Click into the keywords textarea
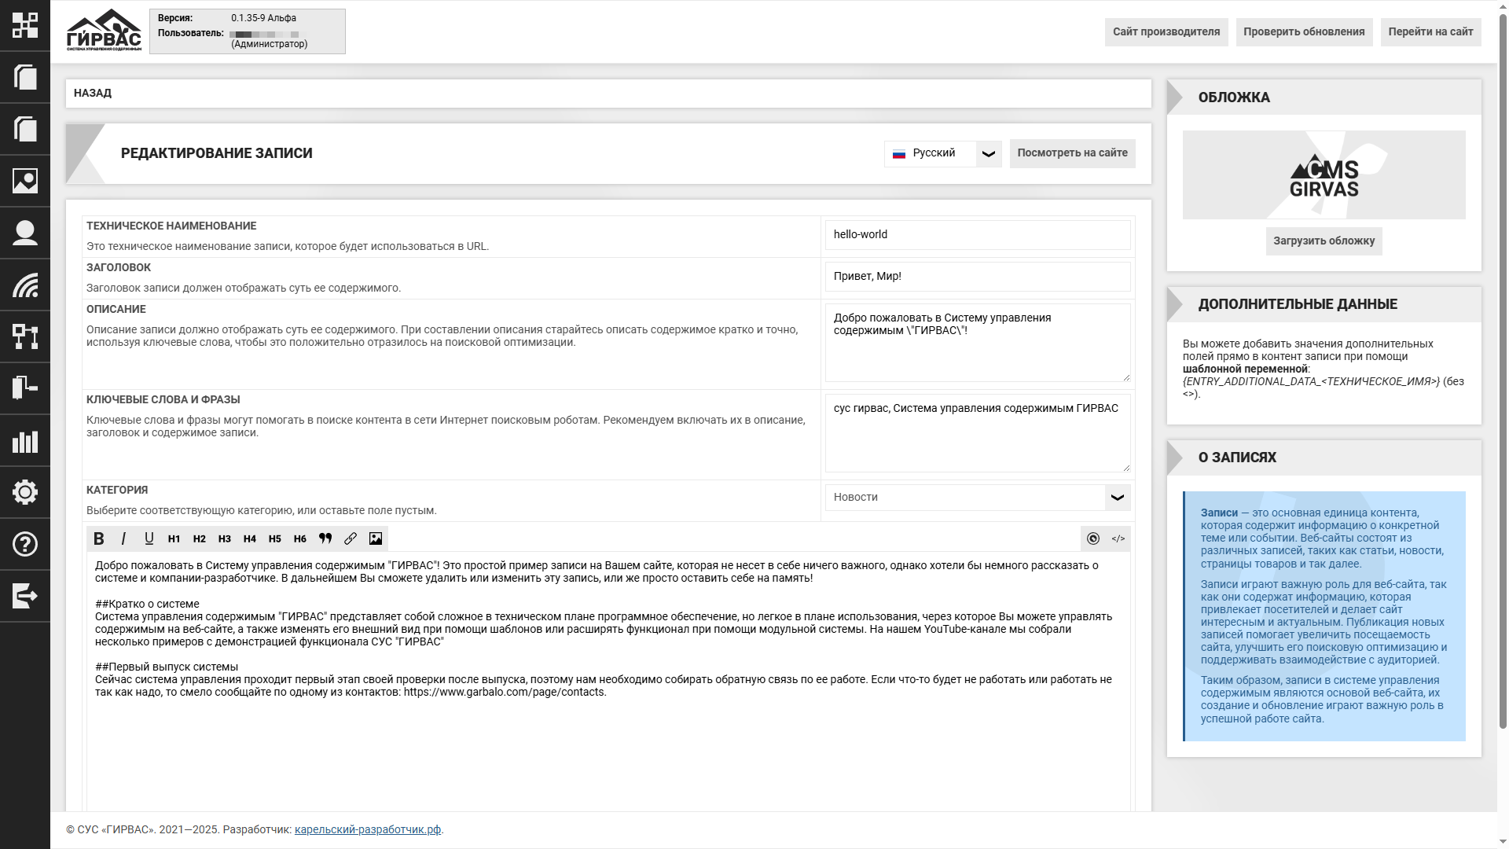1509x849 pixels. click(x=978, y=433)
